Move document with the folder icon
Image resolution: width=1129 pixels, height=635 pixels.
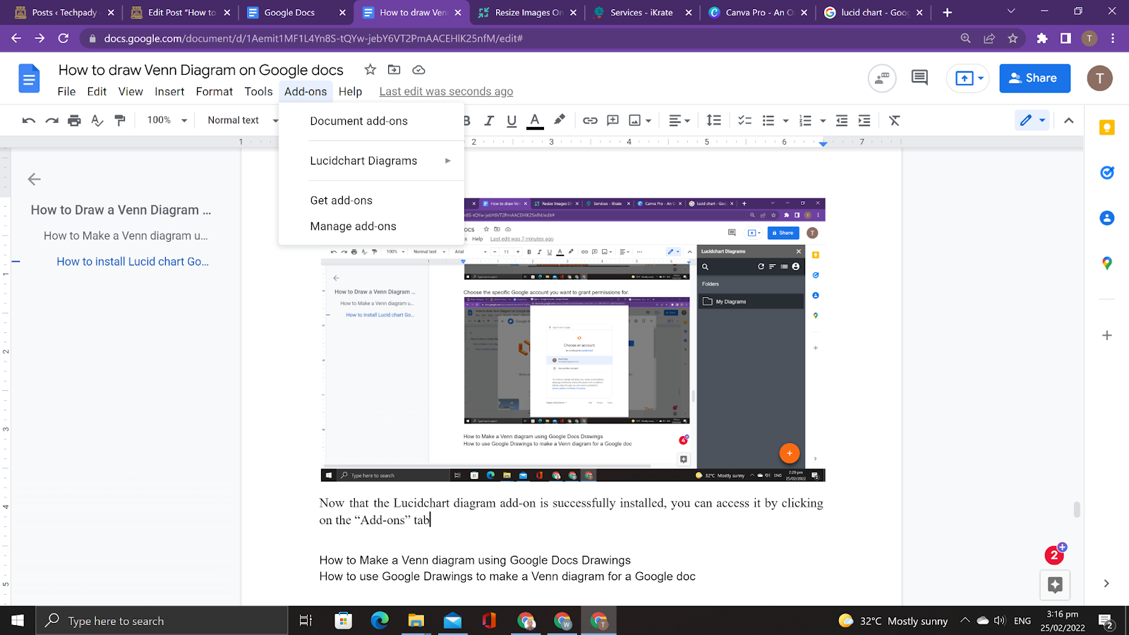coord(394,69)
